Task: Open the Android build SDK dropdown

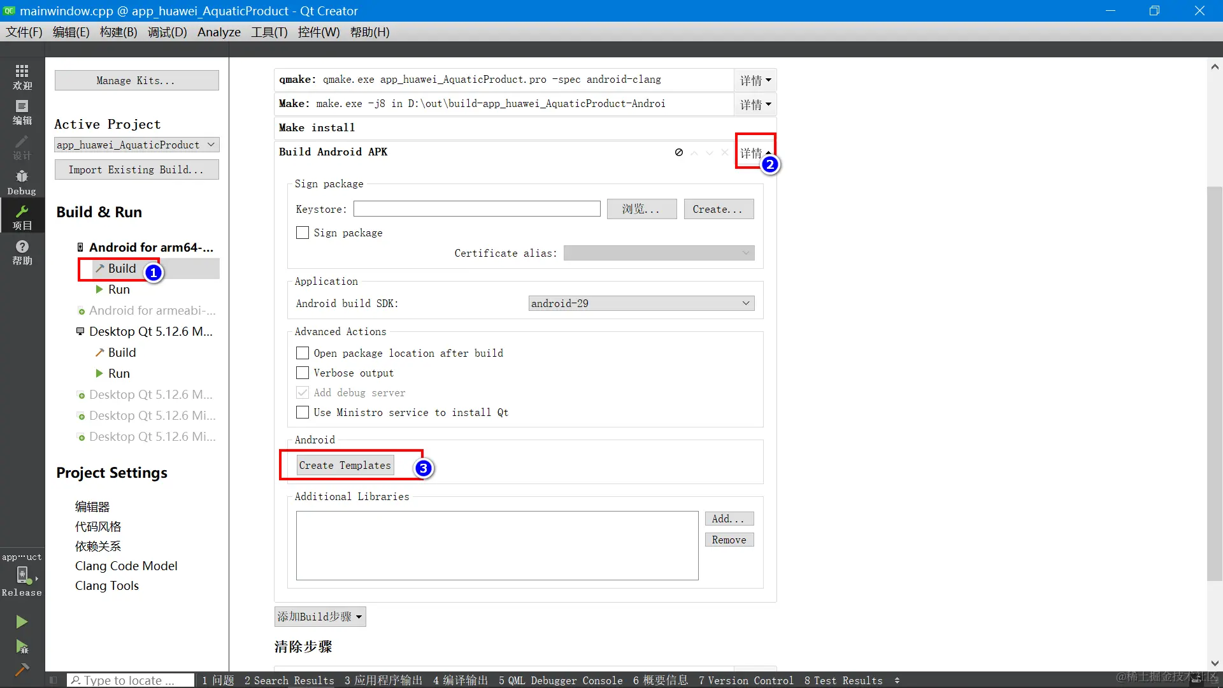Action: pos(641,303)
